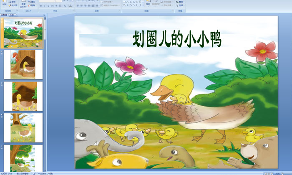The image size is (292, 175).
Task: Select the down block arrow shape
Action: 140,2
